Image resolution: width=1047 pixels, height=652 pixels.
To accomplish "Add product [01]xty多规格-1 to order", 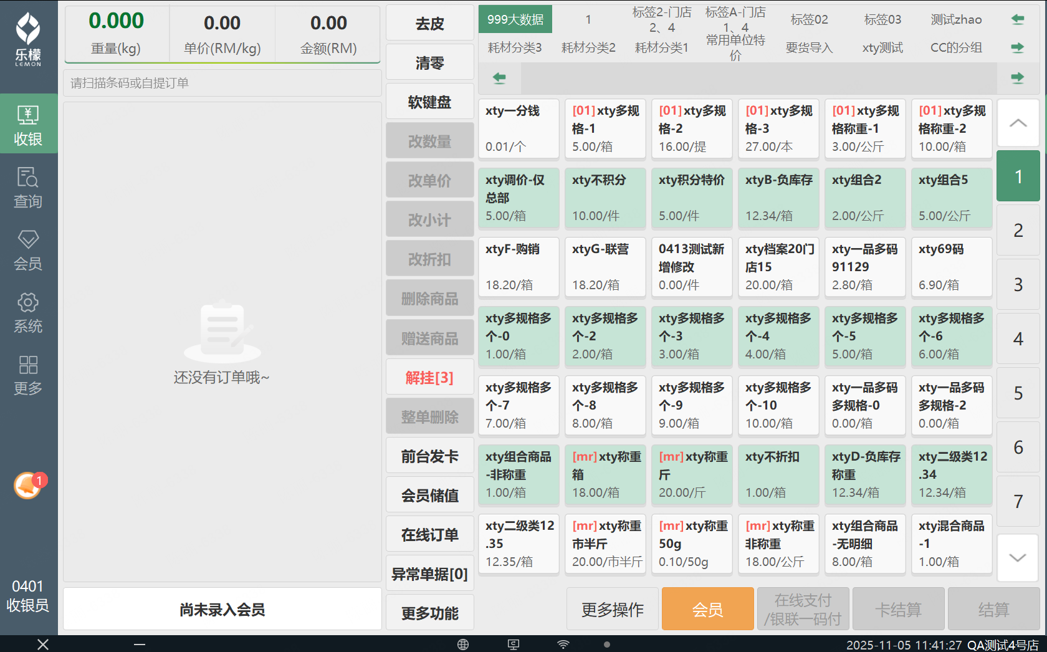I will [605, 128].
